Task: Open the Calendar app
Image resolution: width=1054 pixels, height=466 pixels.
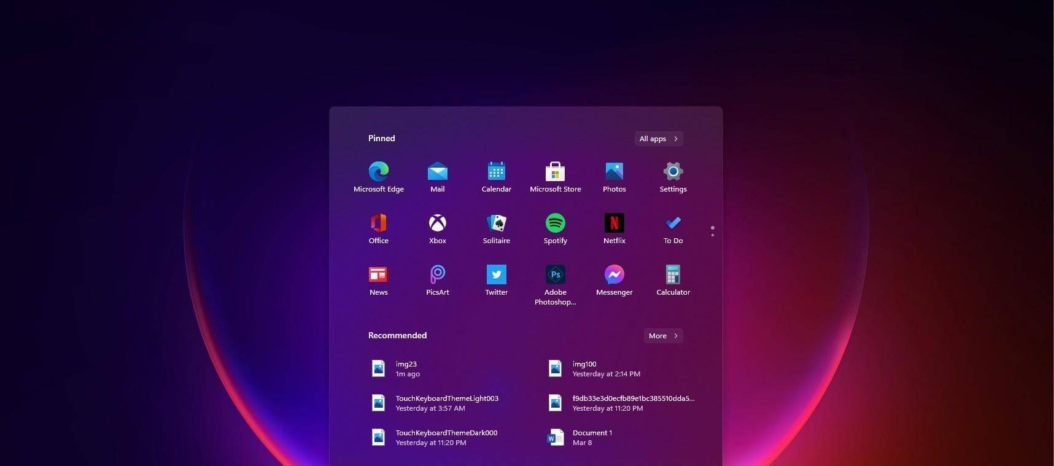Action: pyautogui.click(x=497, y=177)
